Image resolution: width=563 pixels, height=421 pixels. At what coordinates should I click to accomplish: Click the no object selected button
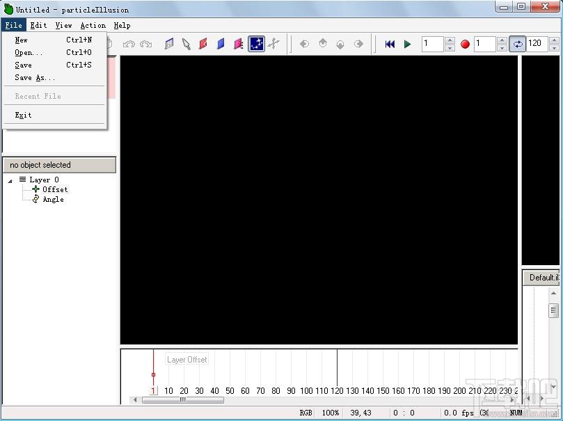click(x=60, y=165)
